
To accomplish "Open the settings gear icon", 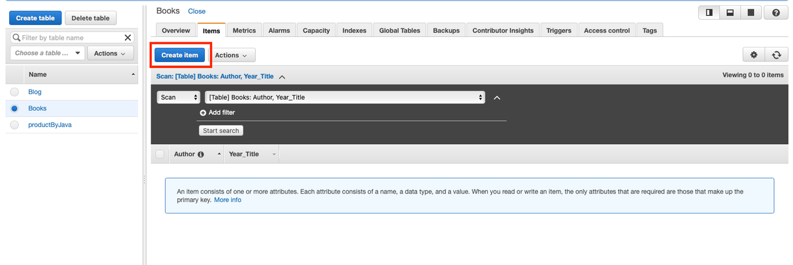I will [753, 56].
